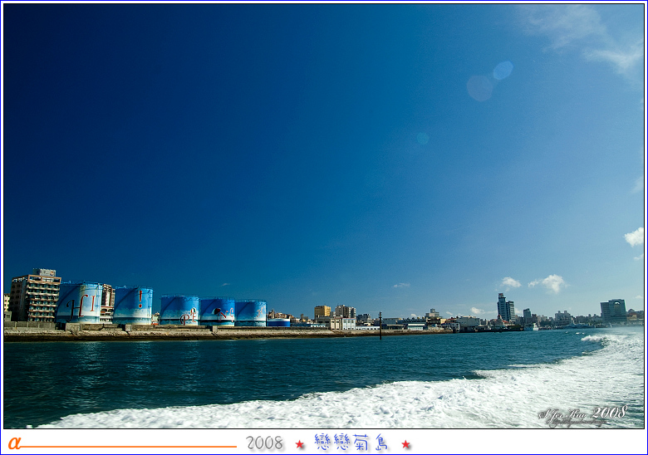Screen dimensions: 648x455
Task: Click the pole standing on the seawall
Action: (x=380, y=325)
